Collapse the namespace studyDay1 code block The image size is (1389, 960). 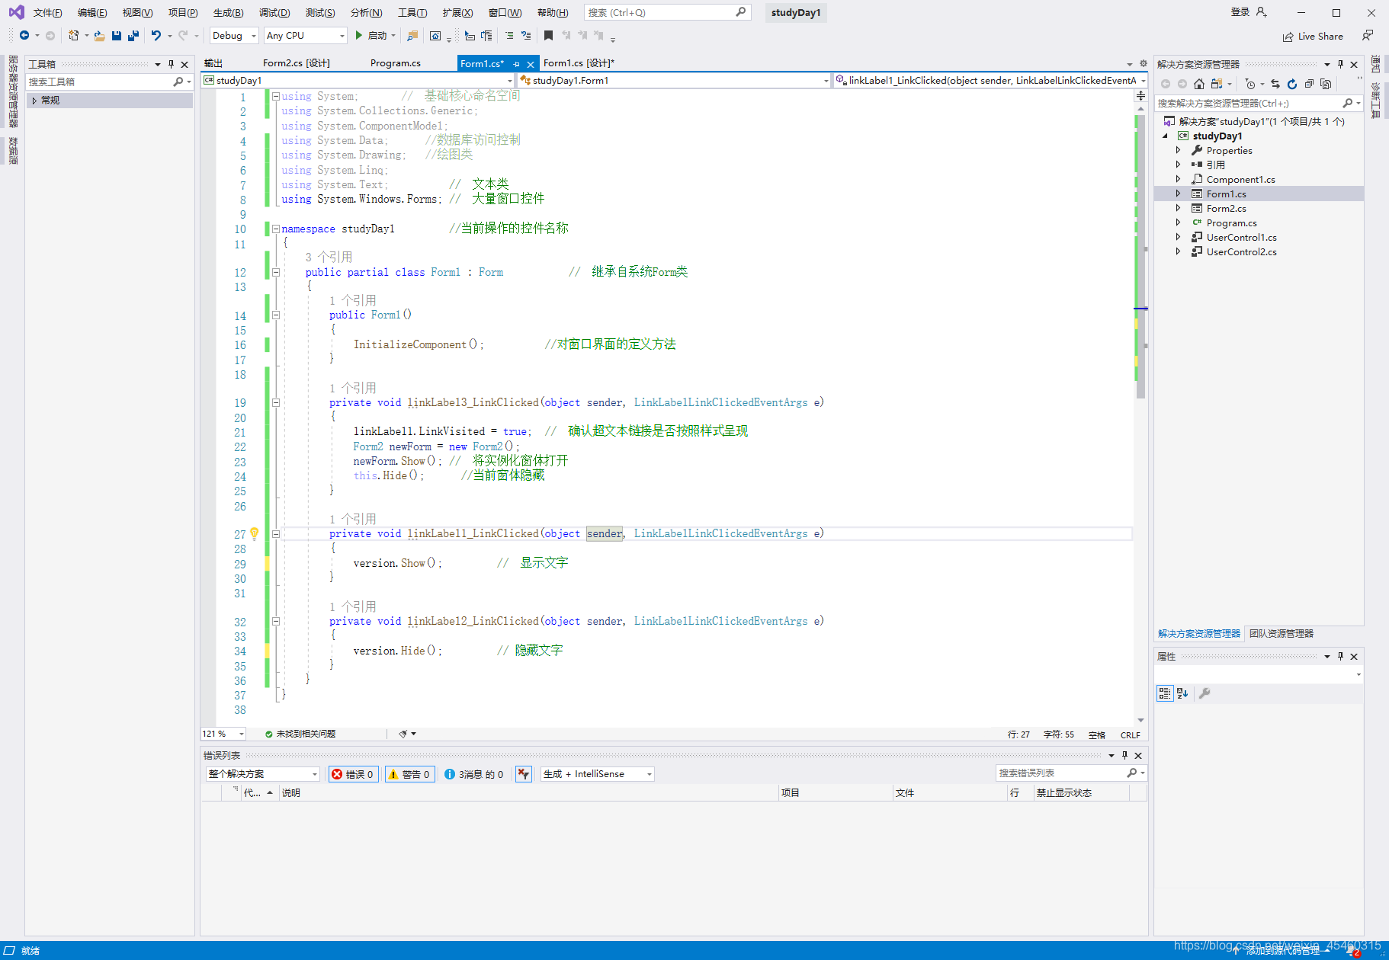click(276, 229)
